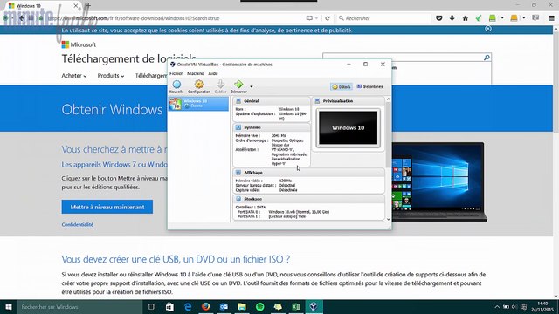Open the Confidentialité link on the webpage
The image size is (559, 314).
pyautogui.click(x=78, y=225)
